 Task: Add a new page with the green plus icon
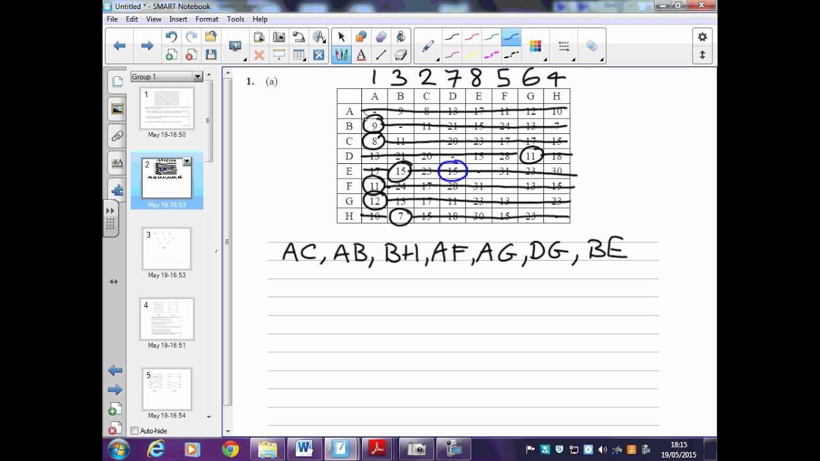171,55
